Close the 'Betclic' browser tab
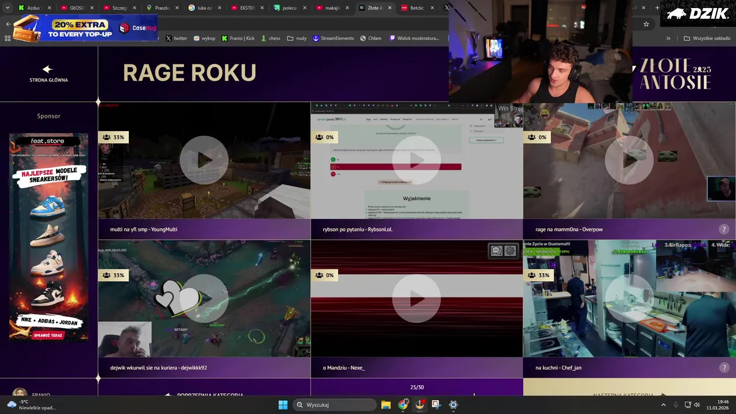736x414 pixels. coord(432,8)
